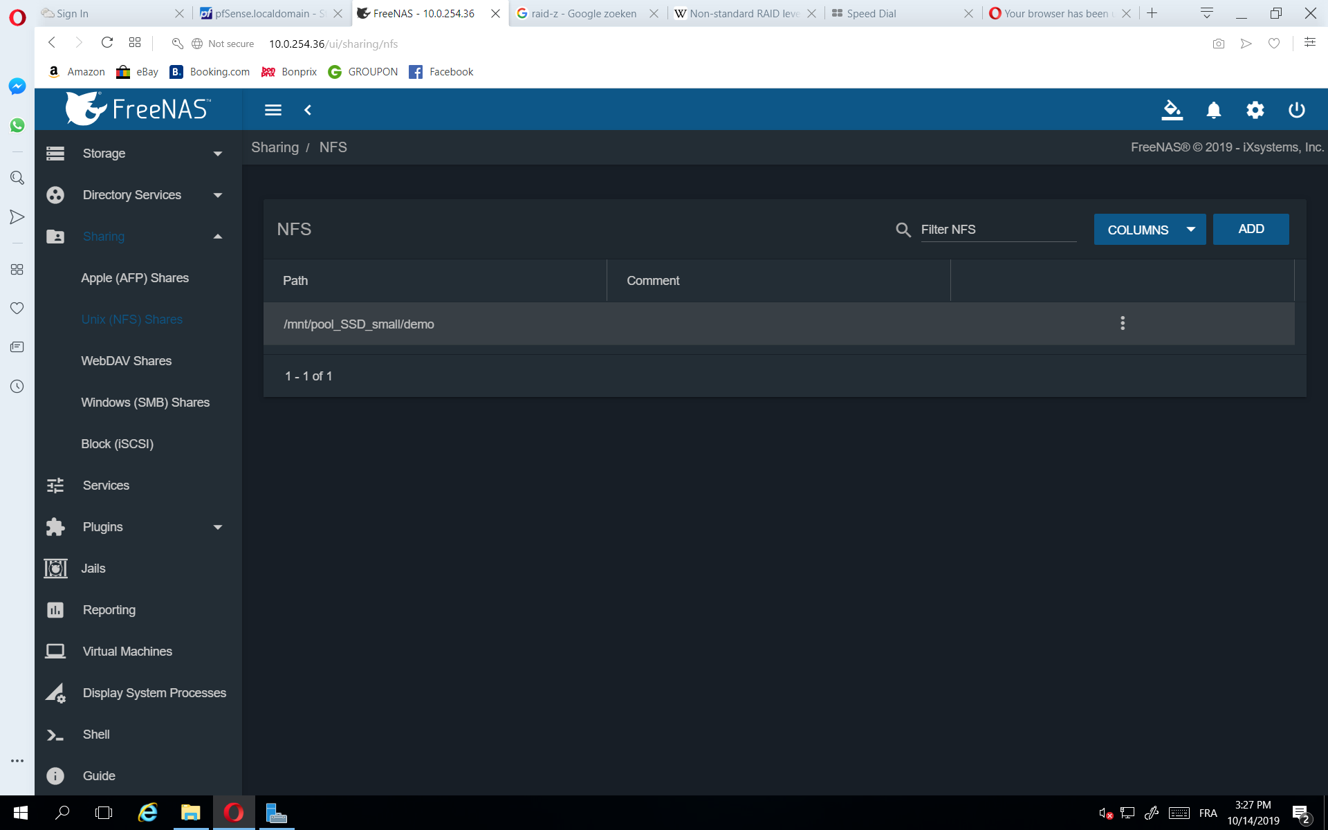
Task: Open Reporting from the sidebar
Action: pos(109,609)
